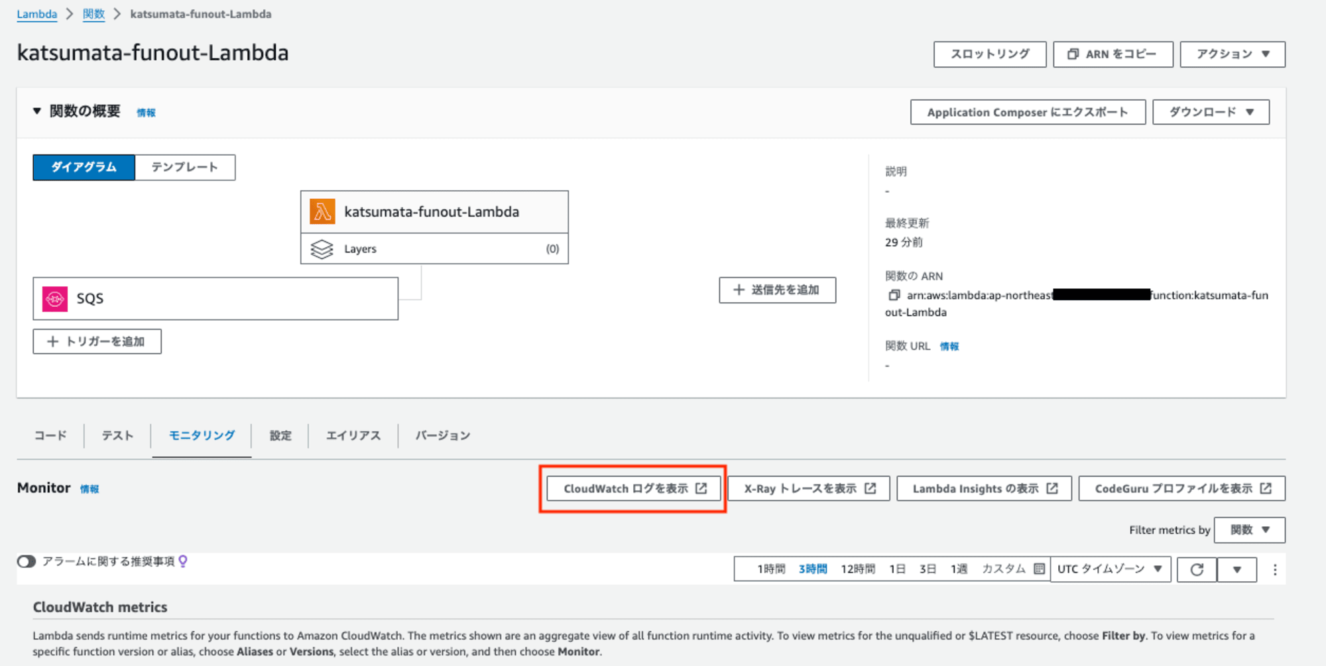Image resolution: width=1326 pixels, height=666 pixels.
Task: Click the katsumata-funout-Lambda diagram box title
Action: point(432,212)
